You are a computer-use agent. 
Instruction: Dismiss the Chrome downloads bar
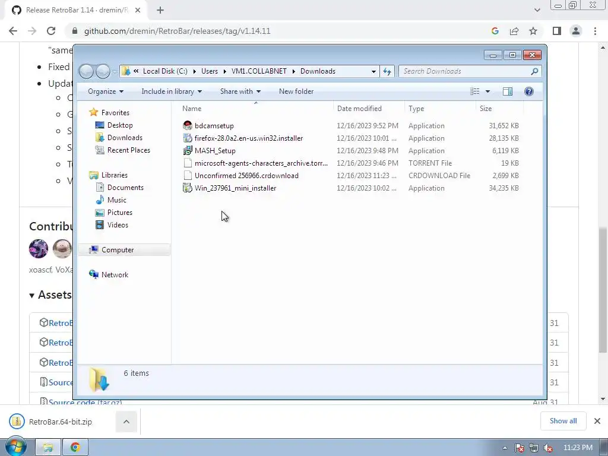coord(597,421)
